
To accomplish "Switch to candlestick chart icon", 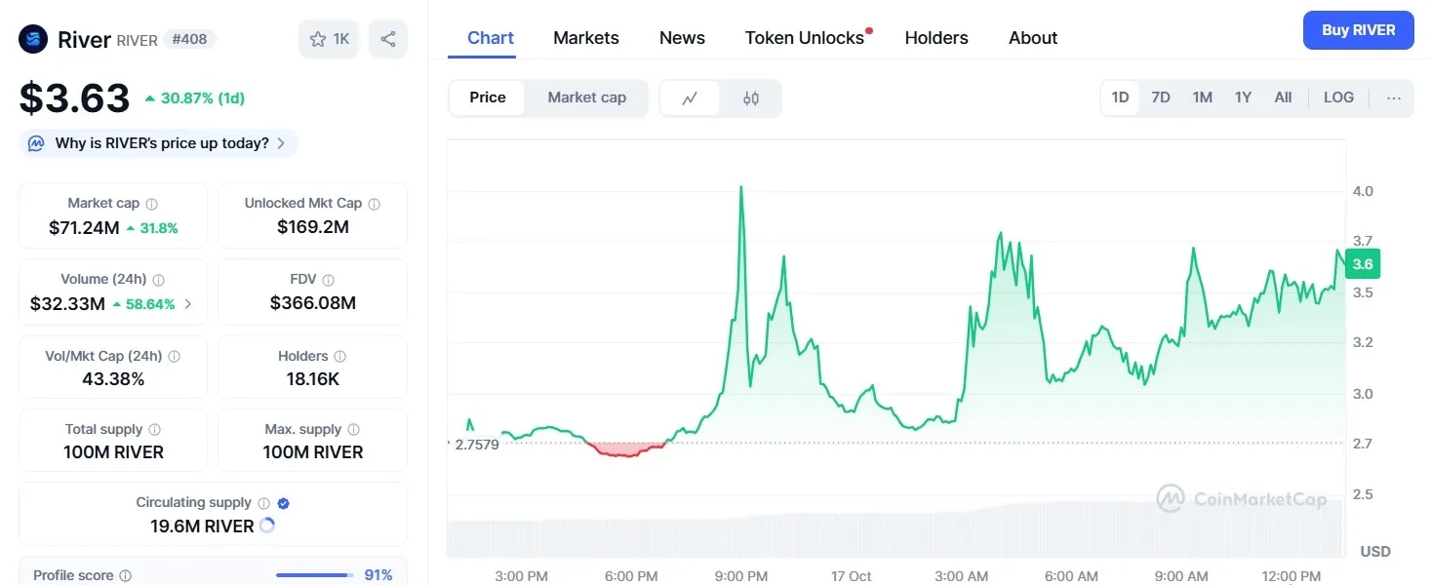I will (x=750, y=97).
